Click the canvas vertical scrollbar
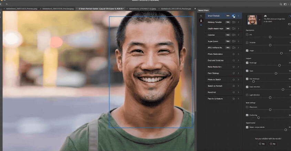291x151 pixels. click(x=195, y=85)
